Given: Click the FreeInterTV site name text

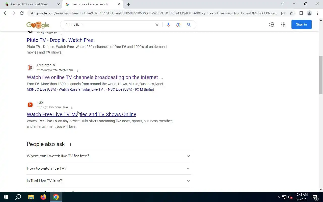Looking at the screenshot, I should click(46, 65).
